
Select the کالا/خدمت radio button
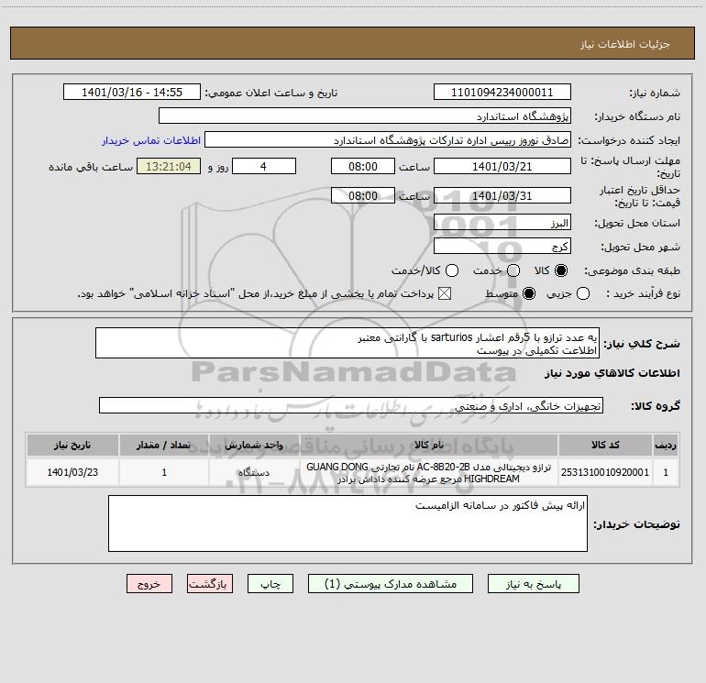[x=452, y=270]
